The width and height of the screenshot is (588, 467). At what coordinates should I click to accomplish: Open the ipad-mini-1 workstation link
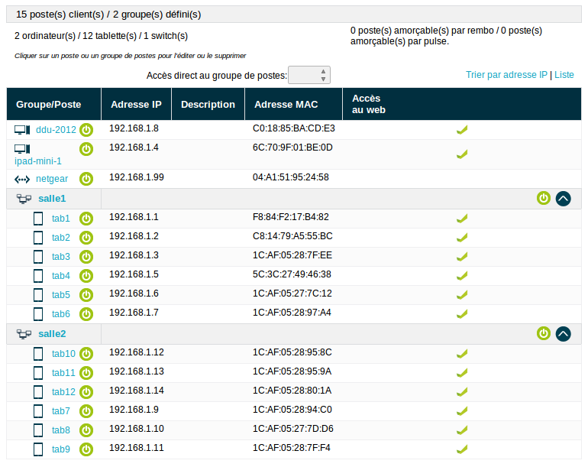(x=38, y=161)
